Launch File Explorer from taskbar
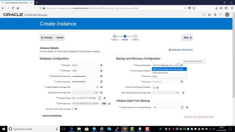Screen dimensions: 235x132 pos(79,129)
